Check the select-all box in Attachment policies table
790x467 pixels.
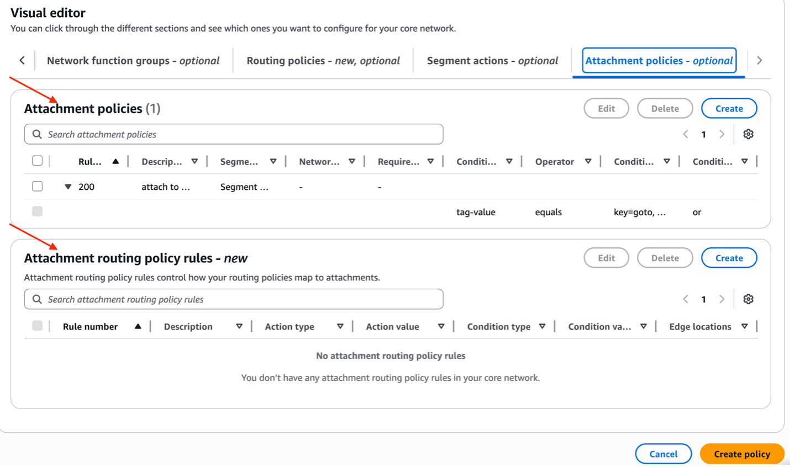(x=37, y=160)
